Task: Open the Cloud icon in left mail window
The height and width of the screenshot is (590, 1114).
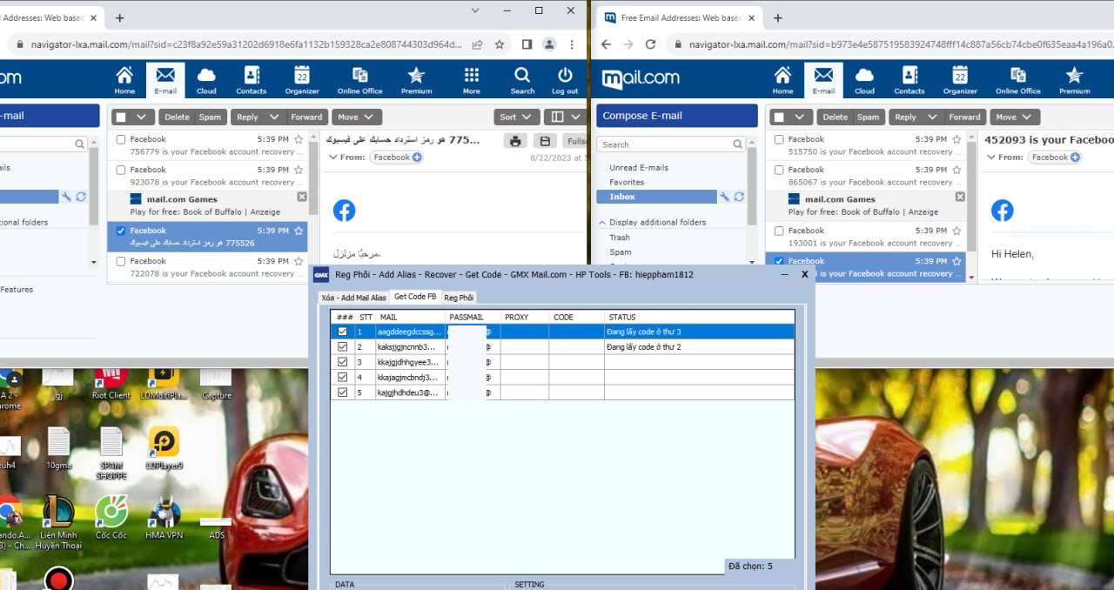Action: 206,79
